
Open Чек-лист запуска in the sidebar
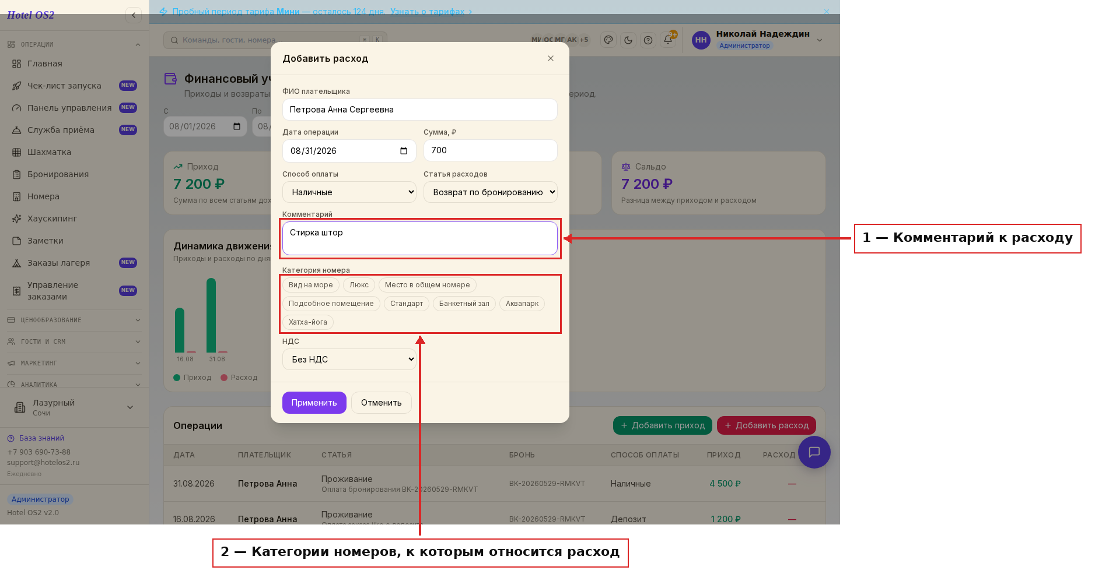coord(74,86)
